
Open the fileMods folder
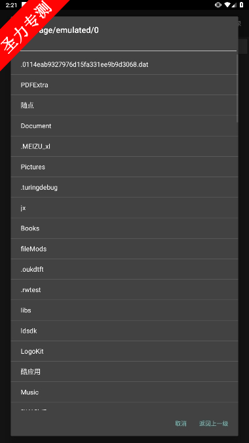[x=125, y=249]
